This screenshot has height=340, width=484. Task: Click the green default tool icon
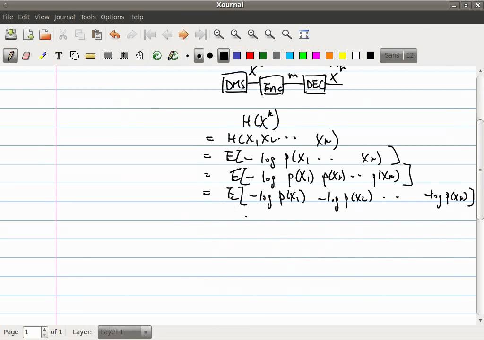157,56
